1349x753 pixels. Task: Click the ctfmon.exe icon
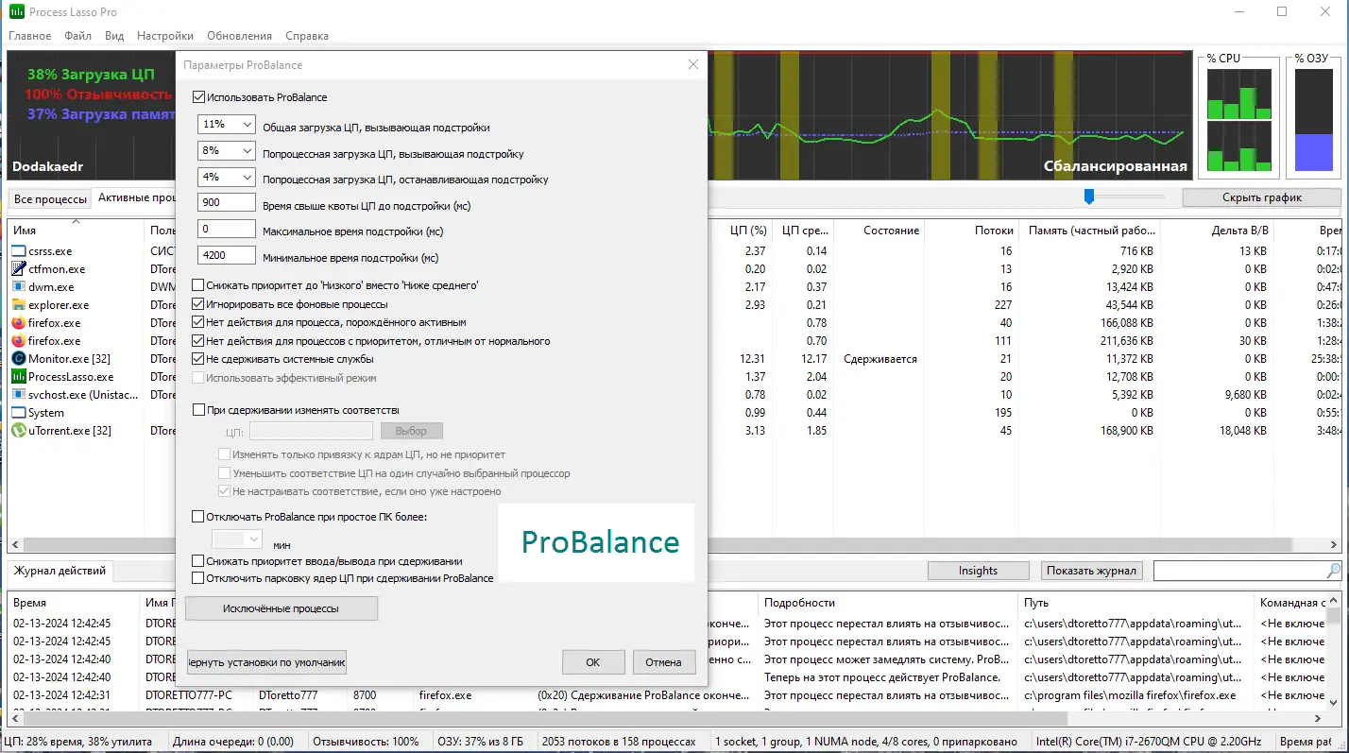21,268
